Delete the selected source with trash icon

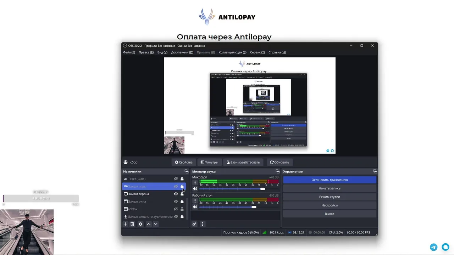(x=132, y=224)
